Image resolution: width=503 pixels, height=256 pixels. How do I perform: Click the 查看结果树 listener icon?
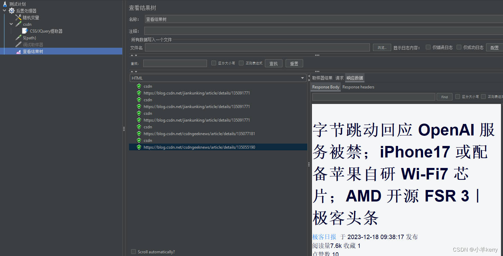tap(19, 51)
